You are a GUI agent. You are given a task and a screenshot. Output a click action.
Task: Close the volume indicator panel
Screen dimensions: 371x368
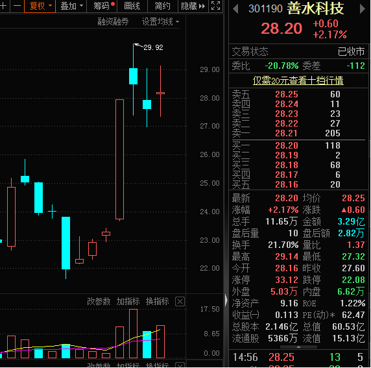[x=180, y=302]
